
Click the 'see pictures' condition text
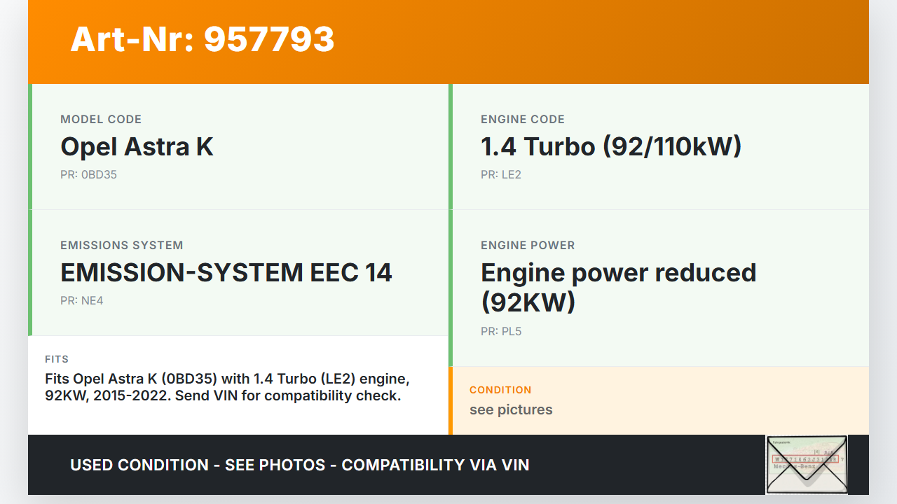pyautogui.click(x=510, y=410)
